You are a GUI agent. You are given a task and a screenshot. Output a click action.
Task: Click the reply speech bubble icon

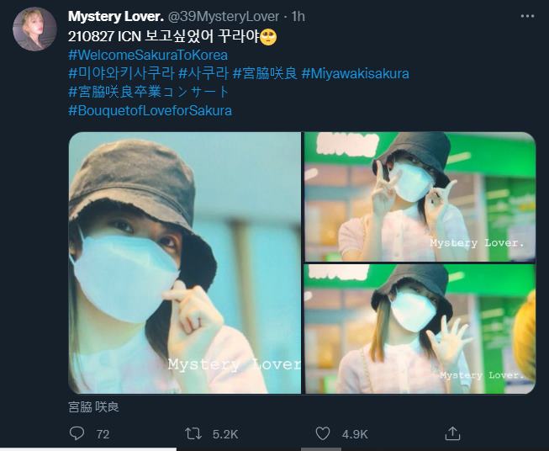[x=77, y=434]
